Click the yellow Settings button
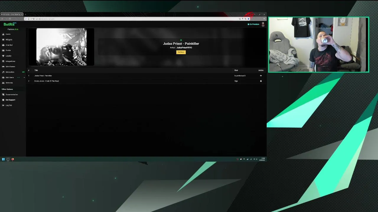The image size is (378, 212). [x=181, y=52]
